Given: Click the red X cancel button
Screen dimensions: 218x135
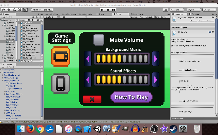Looking at the screenshot, I should pyautogui.click(x=92, y=99).
